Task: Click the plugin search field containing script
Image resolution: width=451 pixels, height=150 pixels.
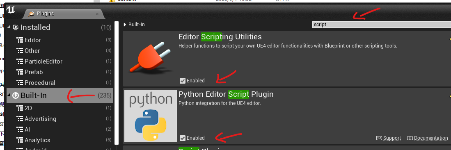Action: click(x=381, y=25)
